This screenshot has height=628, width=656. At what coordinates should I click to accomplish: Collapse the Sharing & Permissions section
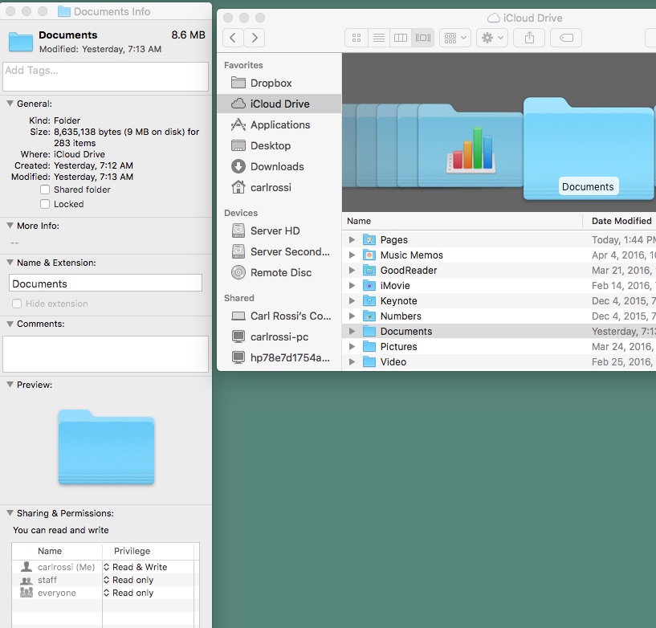pos(10,513)
